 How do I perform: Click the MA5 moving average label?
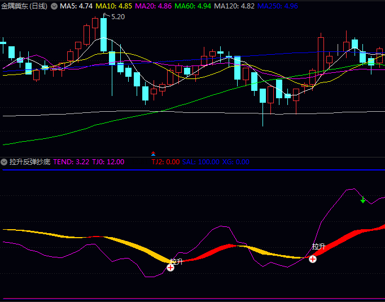coord(76,6)
